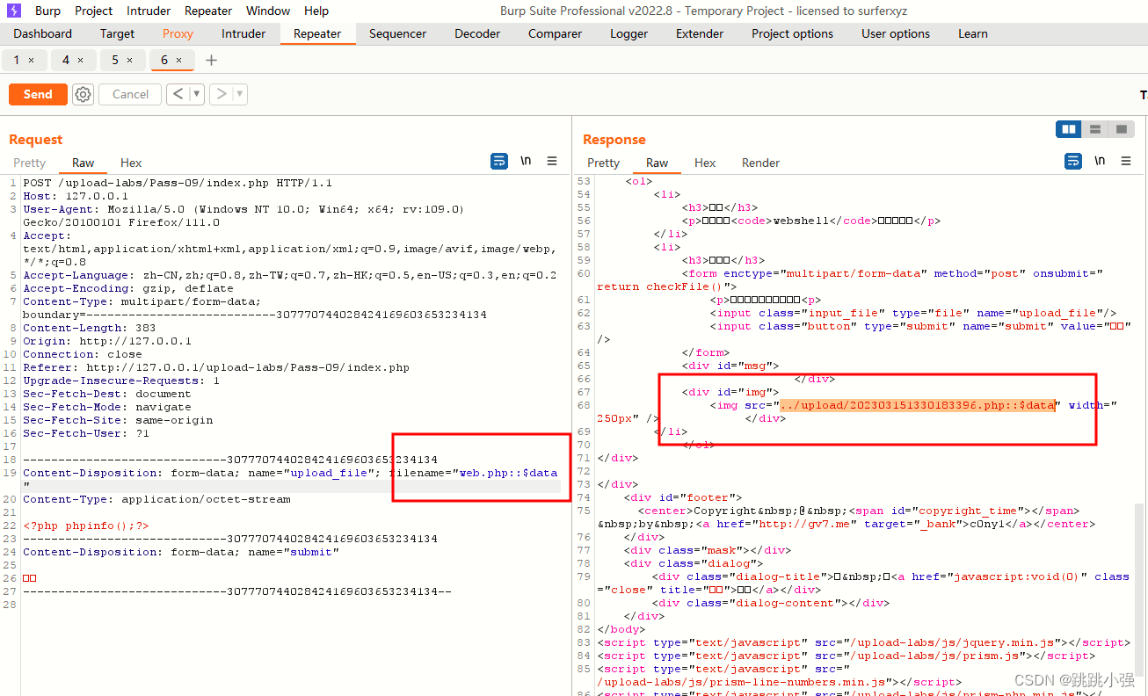Image resolution: width=1148 pixels, height=696 pixels.
Task: Select combined tabbed layout icon
Action: (x=1121, y=129)
